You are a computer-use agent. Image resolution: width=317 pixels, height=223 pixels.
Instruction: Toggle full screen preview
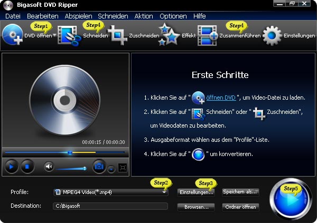point(123,168)
